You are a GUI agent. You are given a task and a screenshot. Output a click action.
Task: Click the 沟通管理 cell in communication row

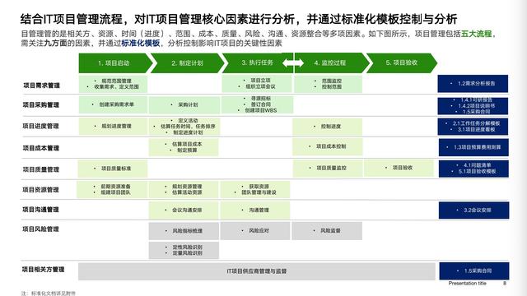[255, 210]
